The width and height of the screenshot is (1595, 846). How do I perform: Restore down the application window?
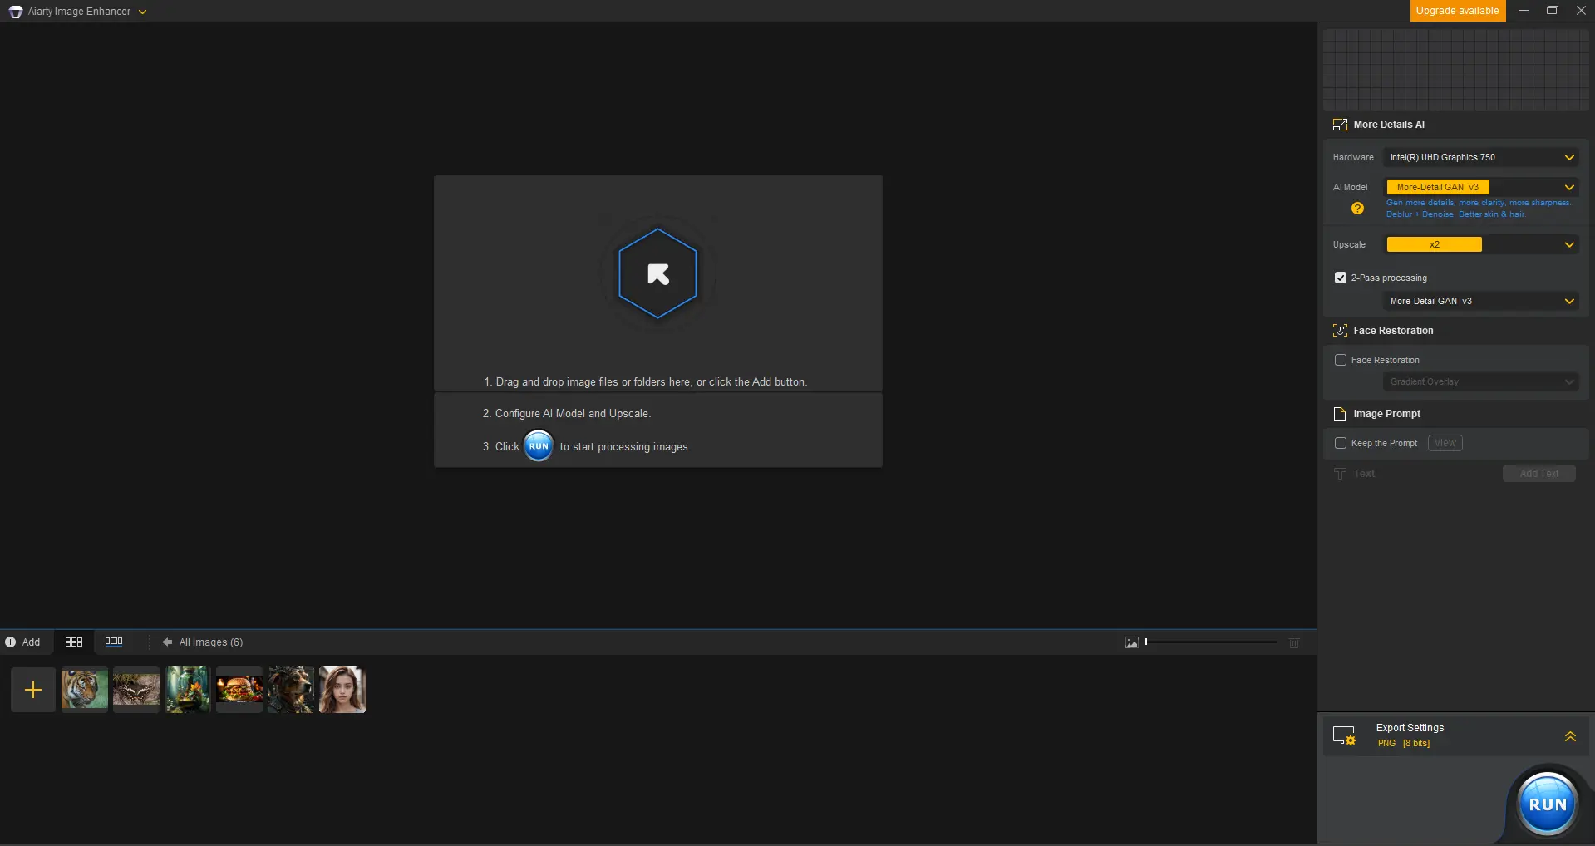click(1552, 11)
